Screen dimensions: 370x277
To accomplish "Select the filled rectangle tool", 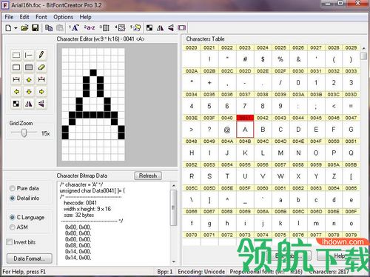I will pos(29,67).
